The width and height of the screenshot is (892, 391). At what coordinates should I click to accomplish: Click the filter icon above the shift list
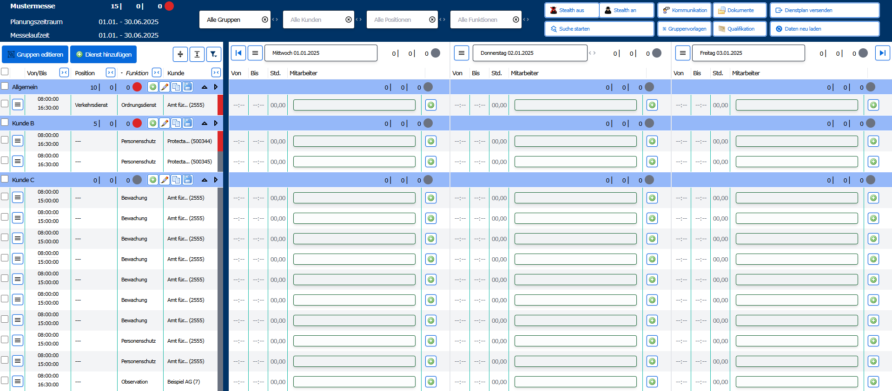click(213, 54)
